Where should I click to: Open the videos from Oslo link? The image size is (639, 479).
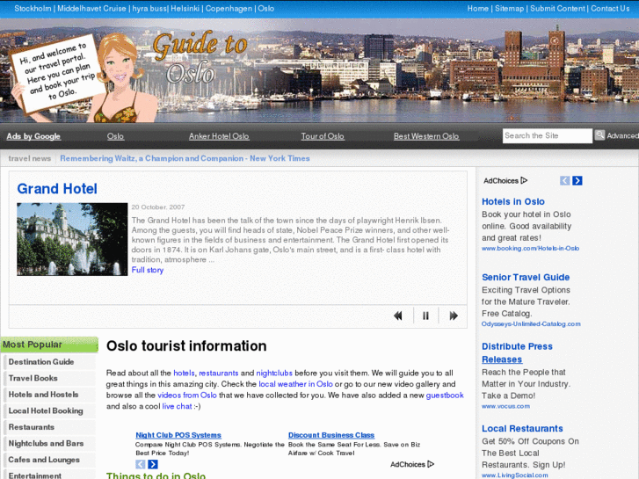pyautogui.click(x=187, y=395)
